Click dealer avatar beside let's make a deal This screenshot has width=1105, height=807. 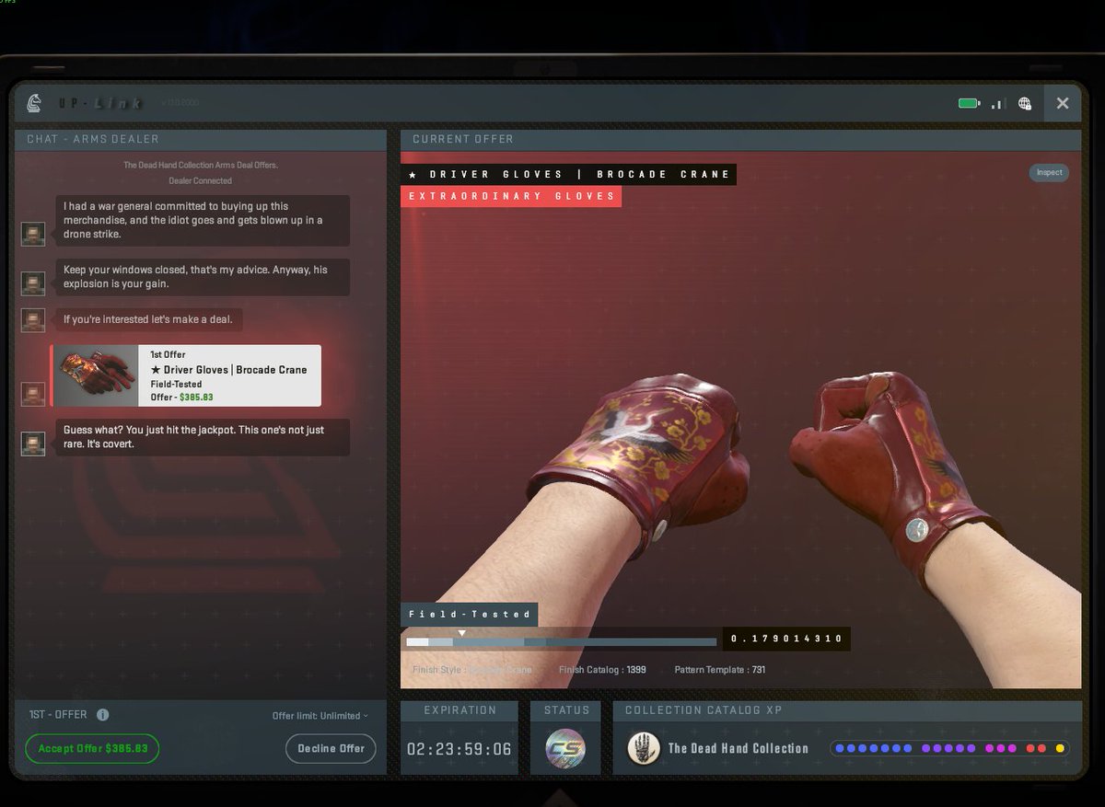(33, 320)
